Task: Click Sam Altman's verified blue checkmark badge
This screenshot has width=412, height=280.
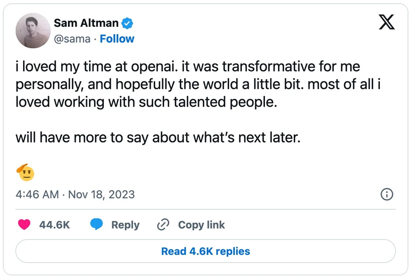Action: (127, 23)
